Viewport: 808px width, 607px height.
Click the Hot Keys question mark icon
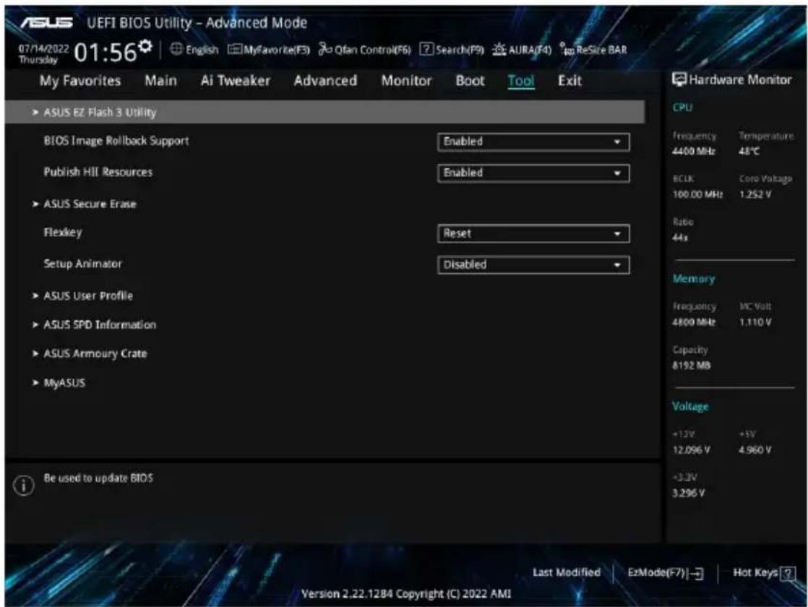pyautogui.click(x=787, y=574)
